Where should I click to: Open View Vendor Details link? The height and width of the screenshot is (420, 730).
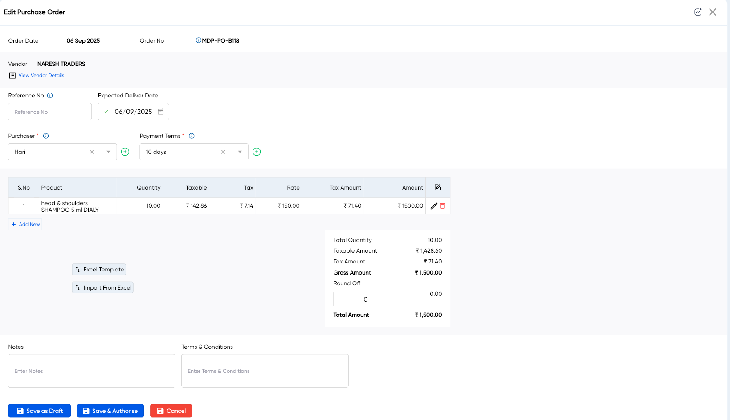41,76
